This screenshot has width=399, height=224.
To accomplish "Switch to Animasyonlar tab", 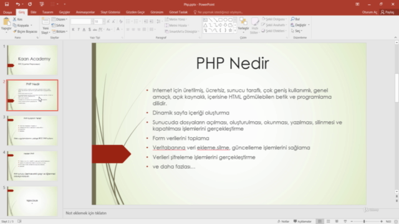I will pos(85,12).
